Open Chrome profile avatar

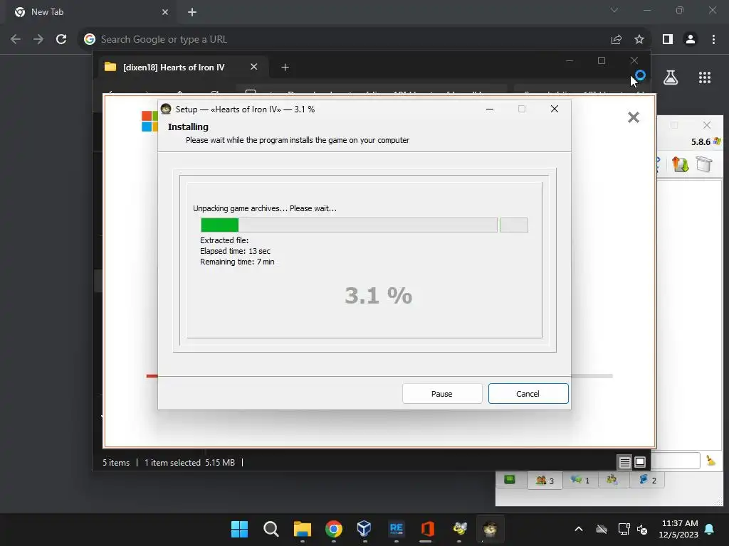coord(691,40)
